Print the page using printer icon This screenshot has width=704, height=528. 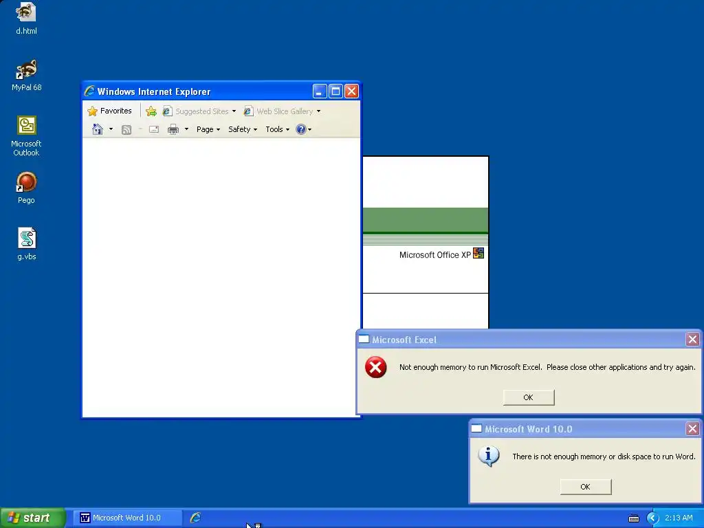(x=173, y=129)
